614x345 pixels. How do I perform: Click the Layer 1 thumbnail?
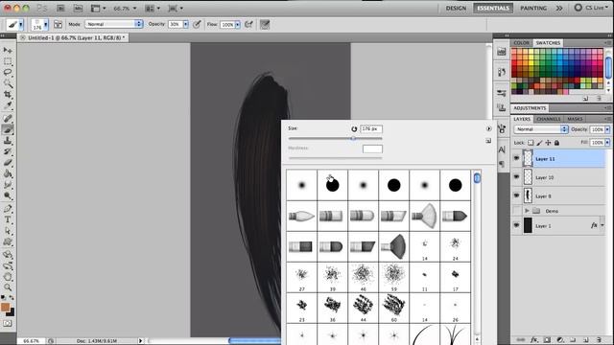[528, 226]
